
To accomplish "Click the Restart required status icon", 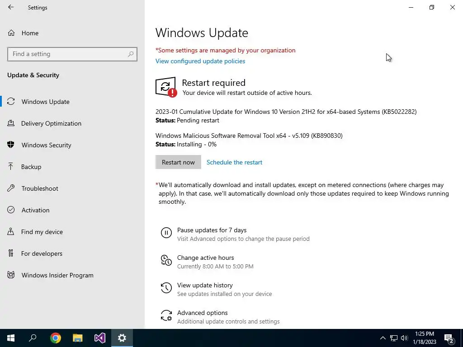I will click(166, 87).
